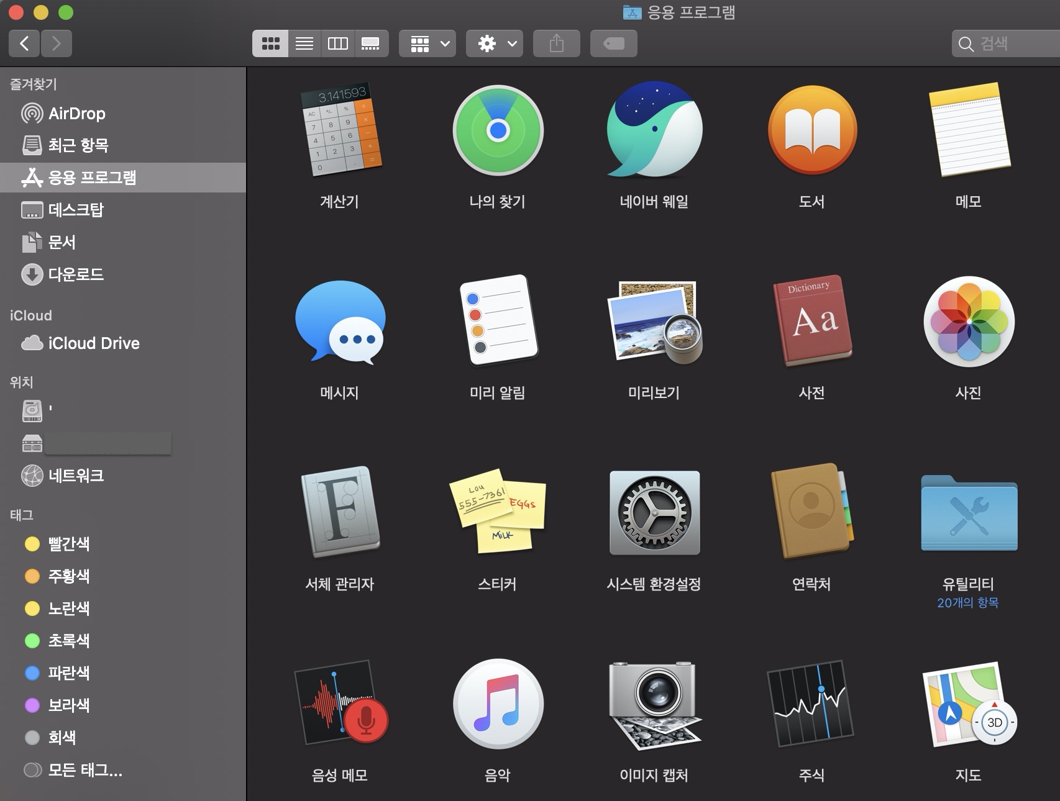Filter by the 초록색 tag
This screenshot has width=1060, height=801.
[123, 641]
